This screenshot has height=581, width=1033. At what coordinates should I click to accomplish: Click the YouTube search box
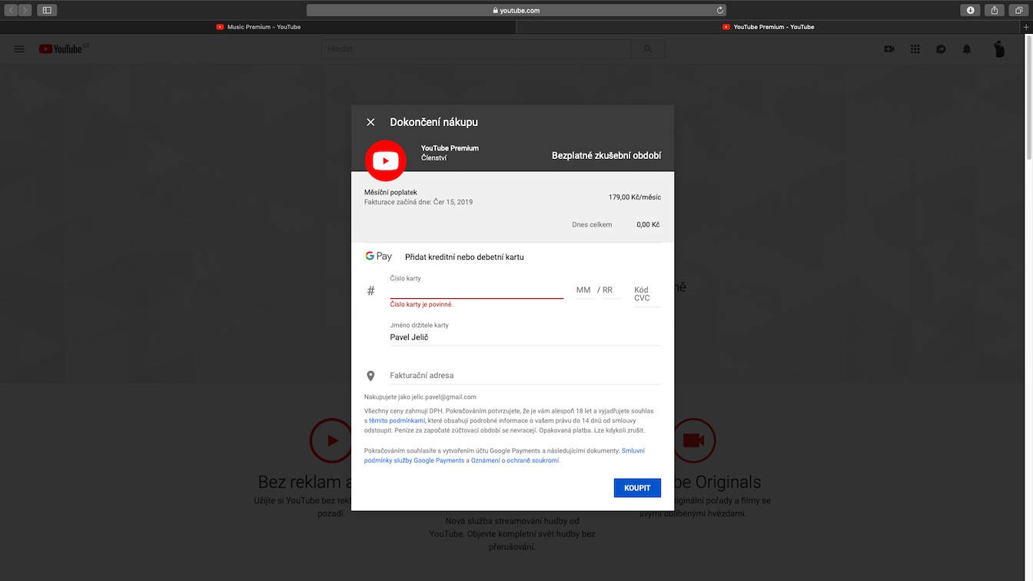476,49
